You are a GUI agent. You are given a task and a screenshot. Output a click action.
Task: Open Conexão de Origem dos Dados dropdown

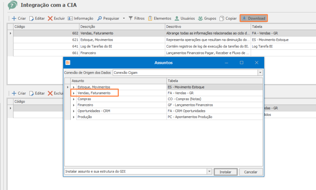pyautogui.click(x=260, y=73)
